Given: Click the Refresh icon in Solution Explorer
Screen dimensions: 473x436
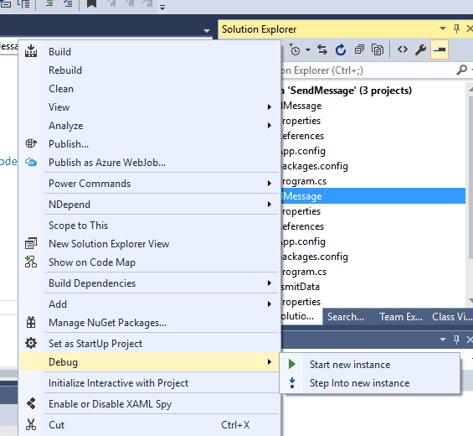Looking at the screenshot, I should point(341,49).
